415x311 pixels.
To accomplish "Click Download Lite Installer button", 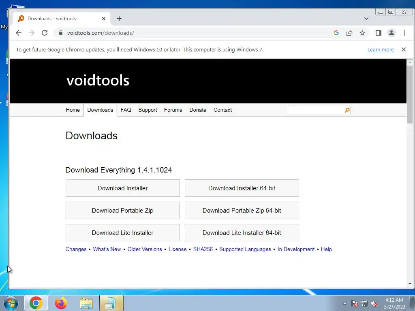I will coord(123,232).
